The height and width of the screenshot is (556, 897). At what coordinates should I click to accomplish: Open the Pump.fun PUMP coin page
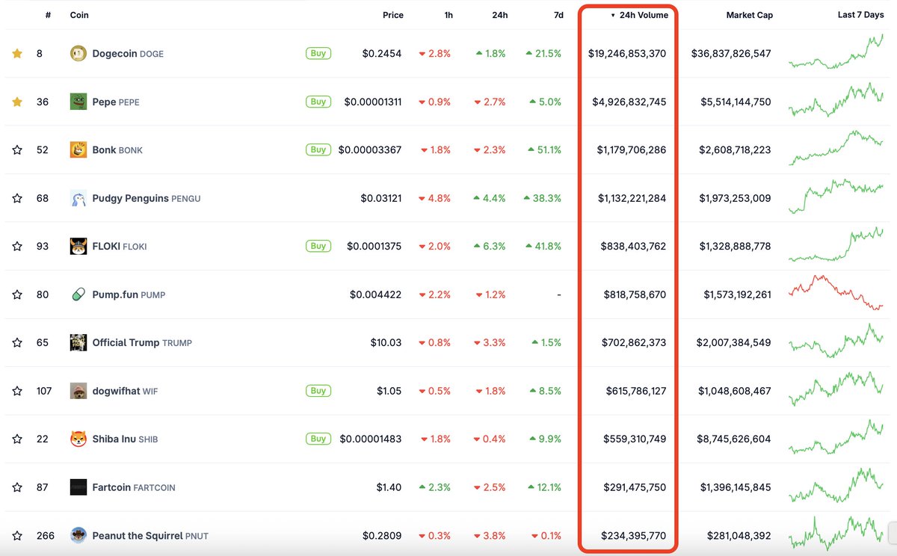(129, 294)
